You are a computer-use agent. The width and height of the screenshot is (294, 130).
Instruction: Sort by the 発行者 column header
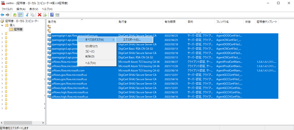140,22
